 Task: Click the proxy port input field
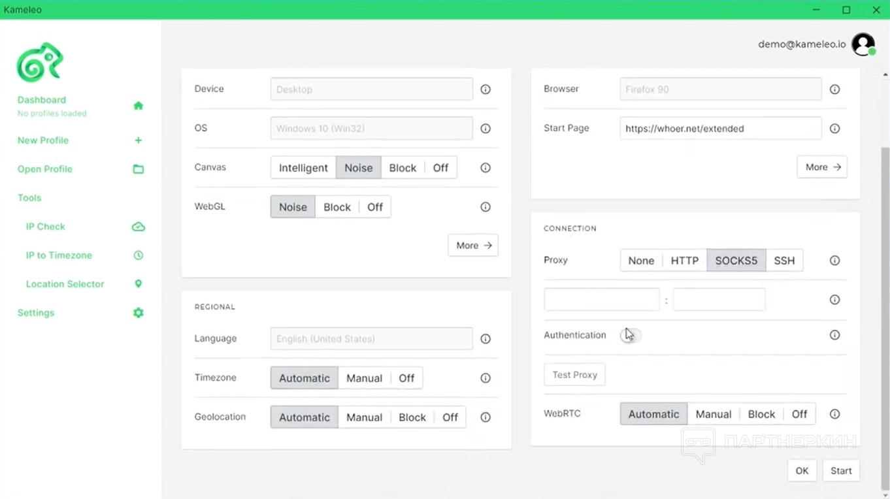pyautogui.click(x=719, y=300)
